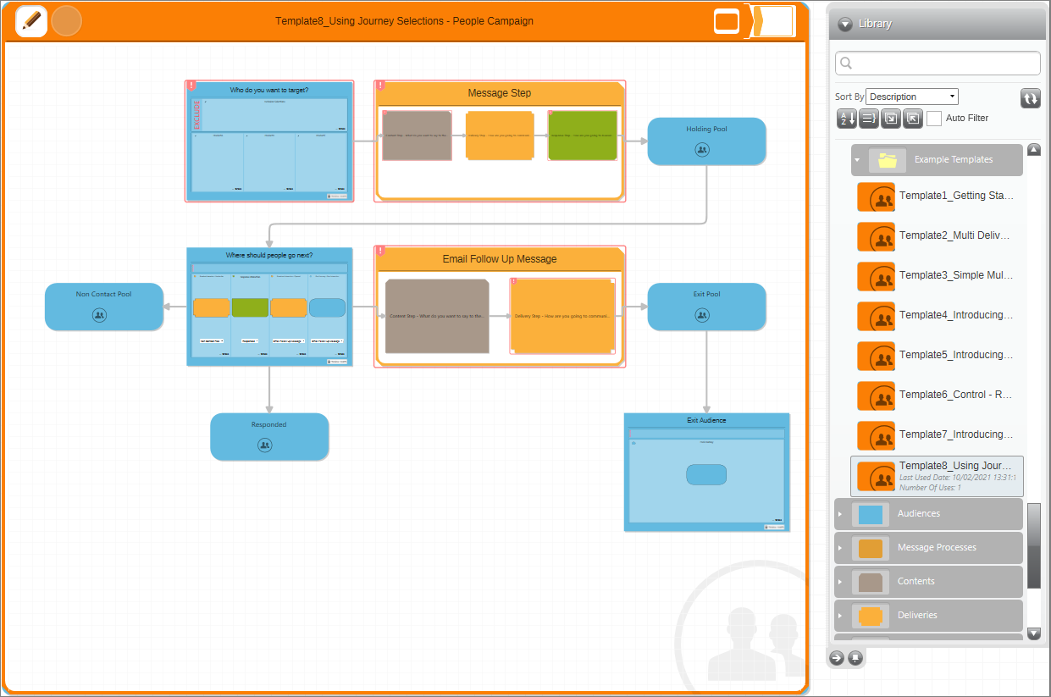Image resolution: width=1051 pixels, height=697 pixels.
Task: Click the alert icon on Message Step
Action: 380,85
